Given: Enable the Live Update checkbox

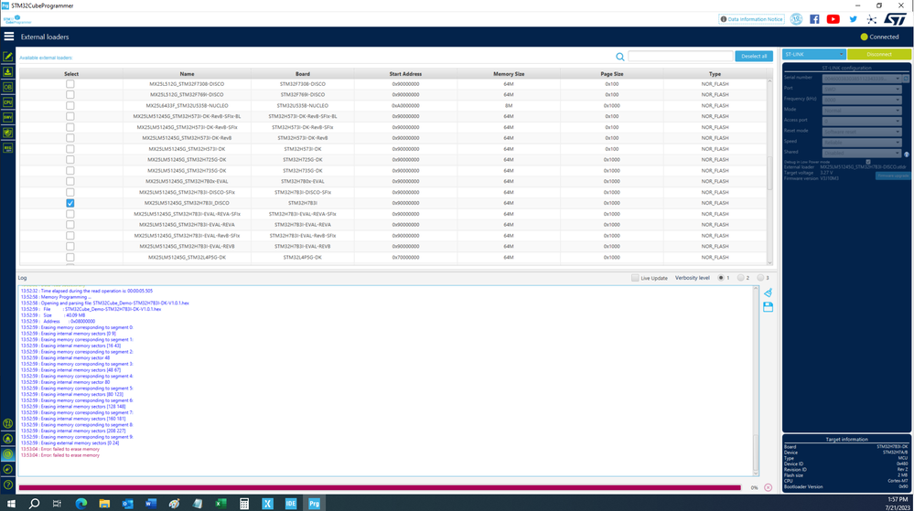Looking at the screenshot, I should [635, 278].
